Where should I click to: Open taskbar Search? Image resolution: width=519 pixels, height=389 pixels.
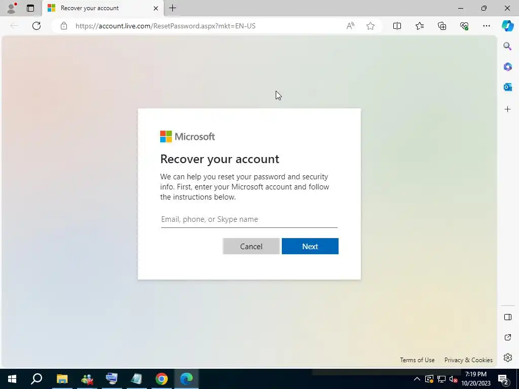pyautogui.click(x=36, y=379)
